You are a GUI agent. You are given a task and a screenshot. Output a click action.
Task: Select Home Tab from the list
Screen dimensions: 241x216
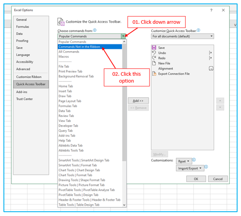coord(90,86)
